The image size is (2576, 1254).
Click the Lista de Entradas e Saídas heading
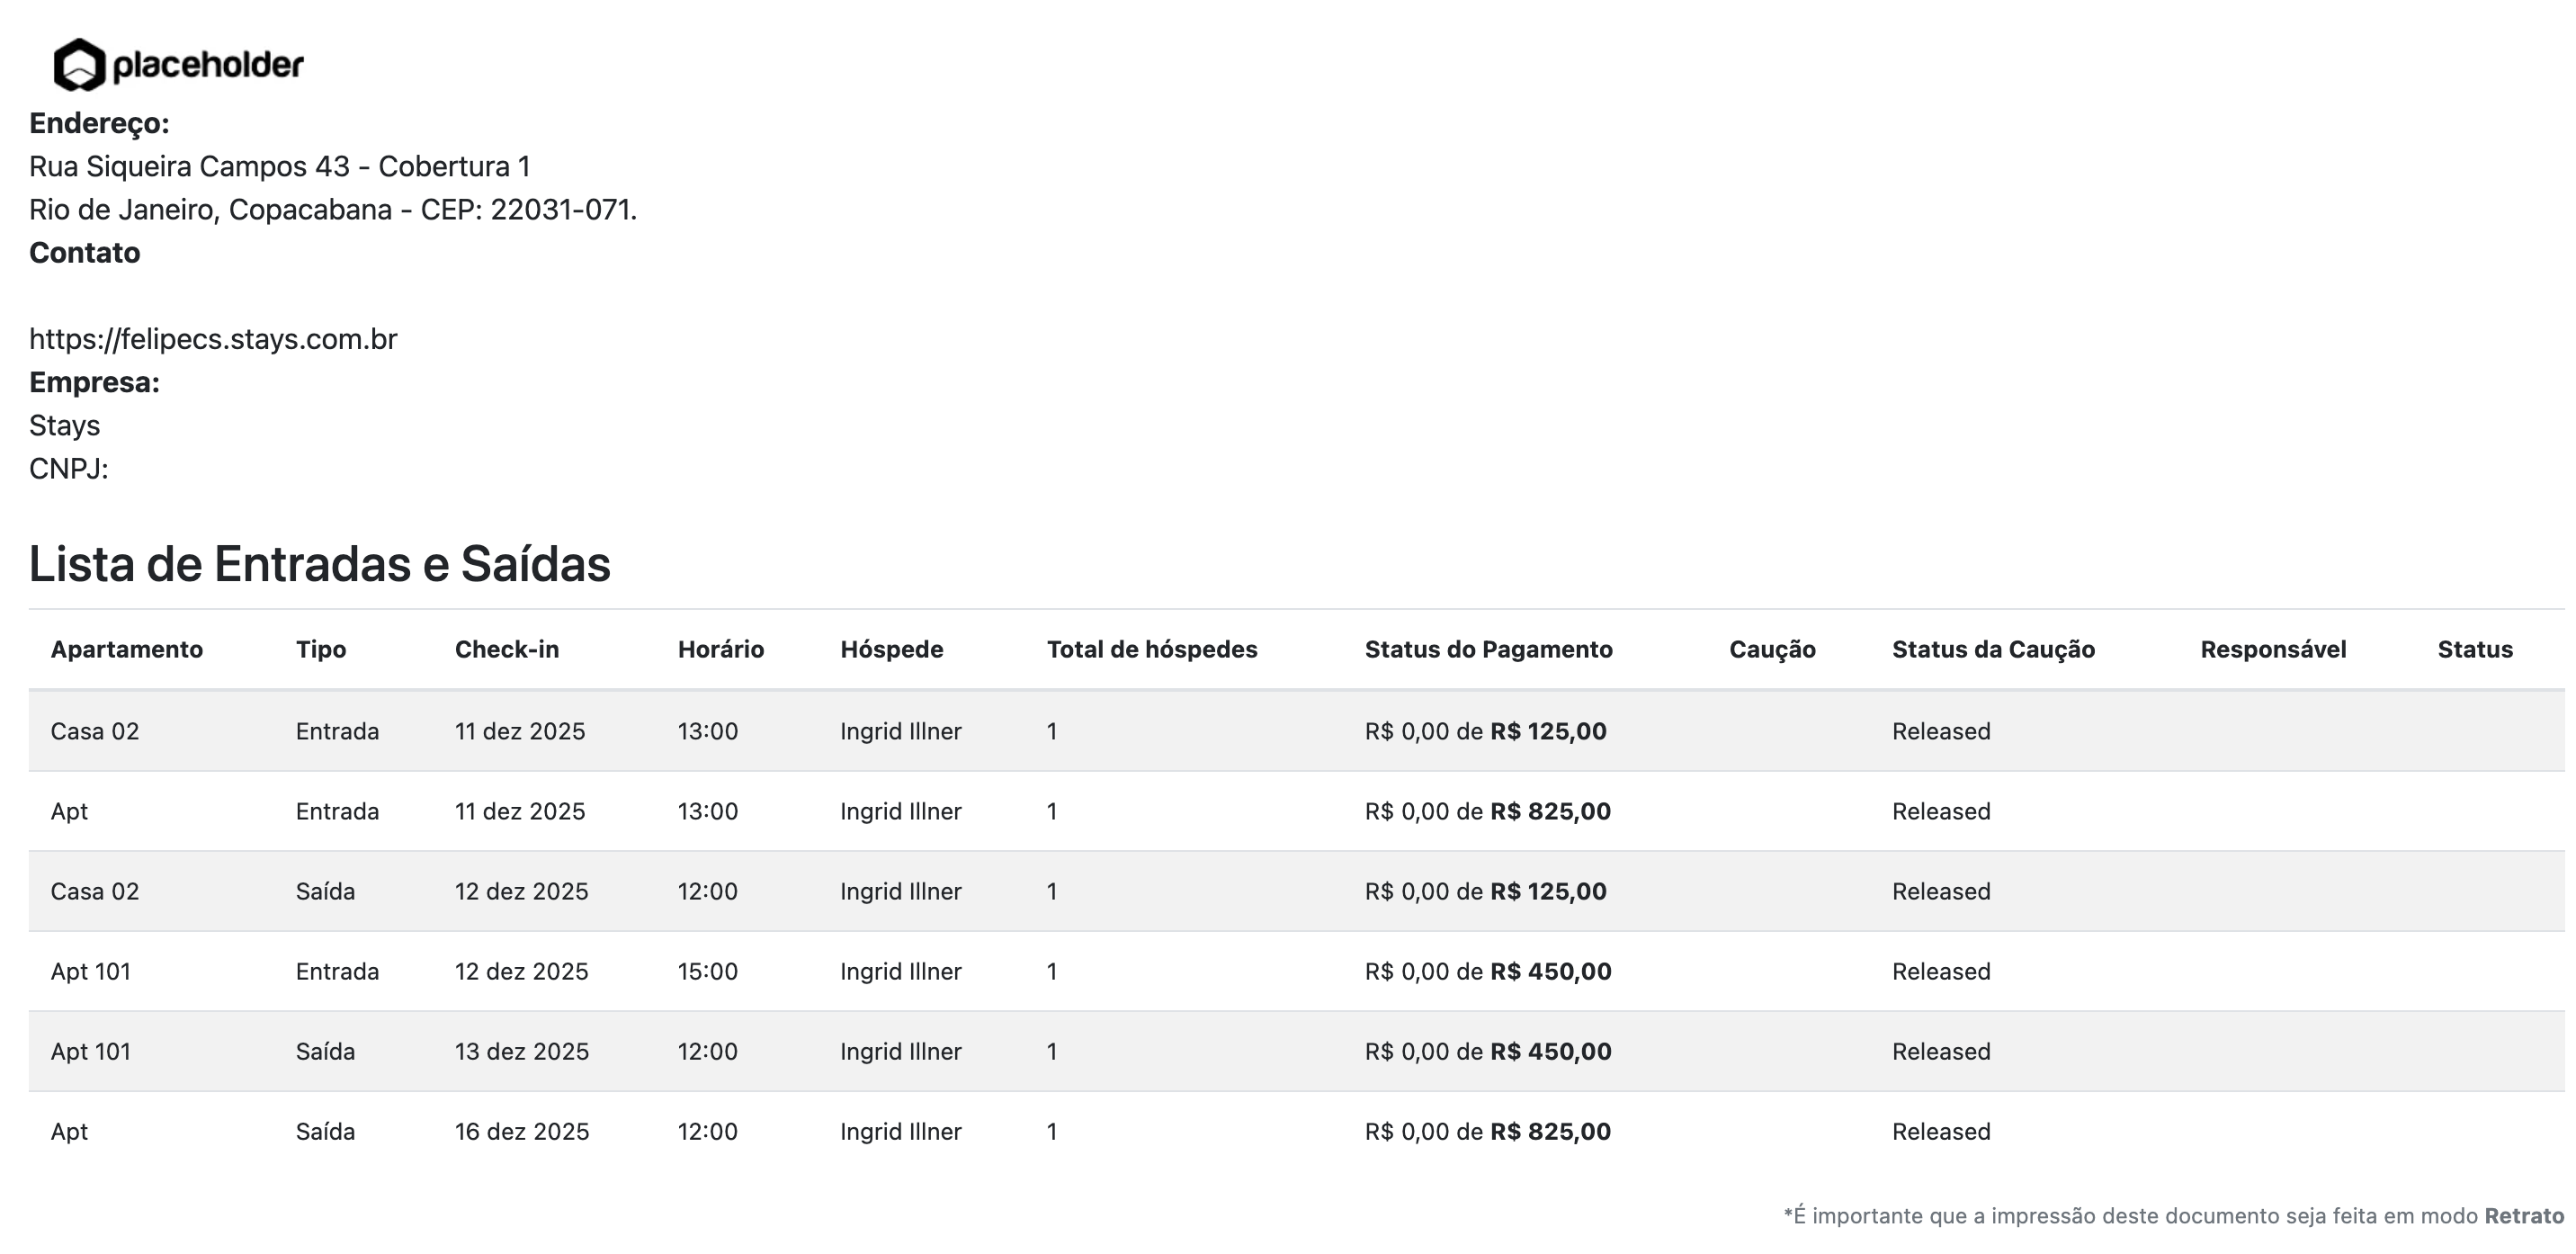[x=319, y=563]
